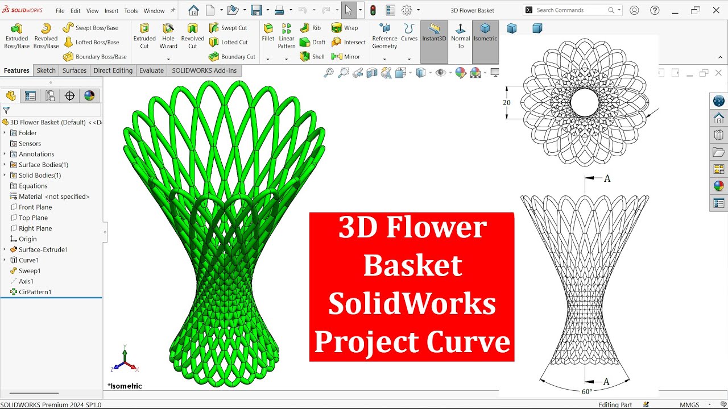Toggle Instant3D mode

434,42
